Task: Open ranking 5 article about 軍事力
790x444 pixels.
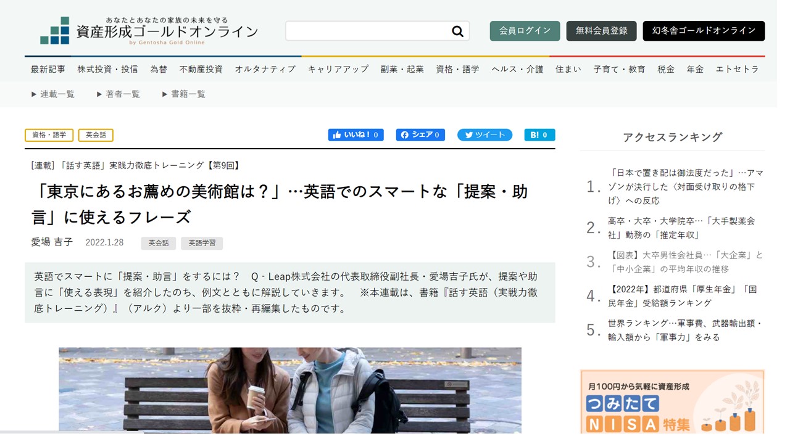Action: click(686, 330)
